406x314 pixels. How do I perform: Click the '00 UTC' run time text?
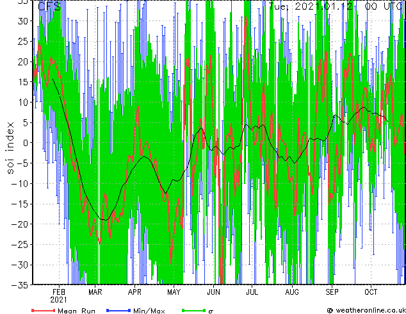(x=384, y=6)
